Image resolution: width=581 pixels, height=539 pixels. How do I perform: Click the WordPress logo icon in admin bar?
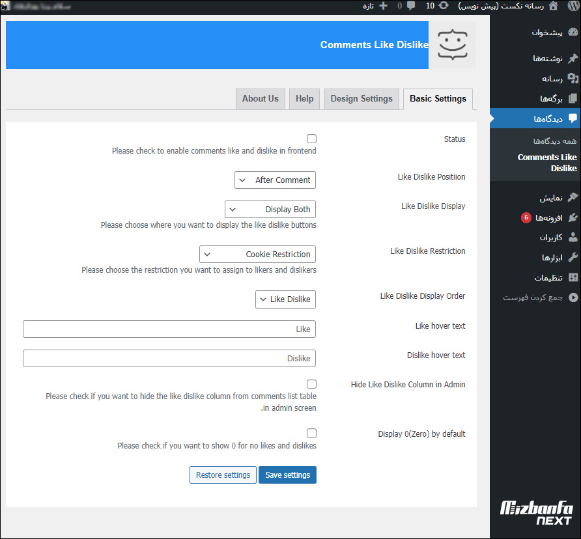[573, 6]
